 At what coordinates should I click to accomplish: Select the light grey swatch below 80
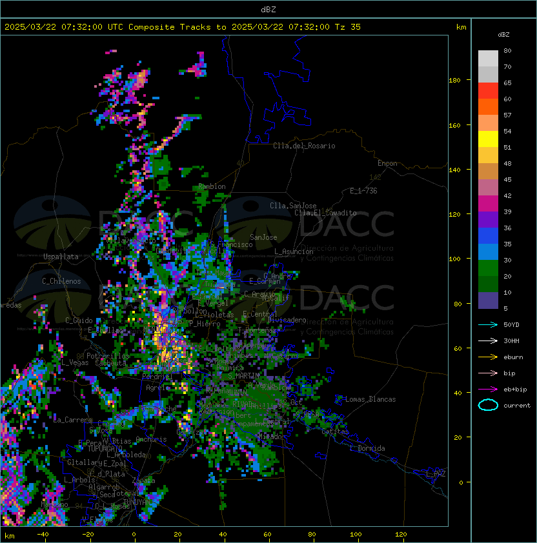[x=488, y=59]
